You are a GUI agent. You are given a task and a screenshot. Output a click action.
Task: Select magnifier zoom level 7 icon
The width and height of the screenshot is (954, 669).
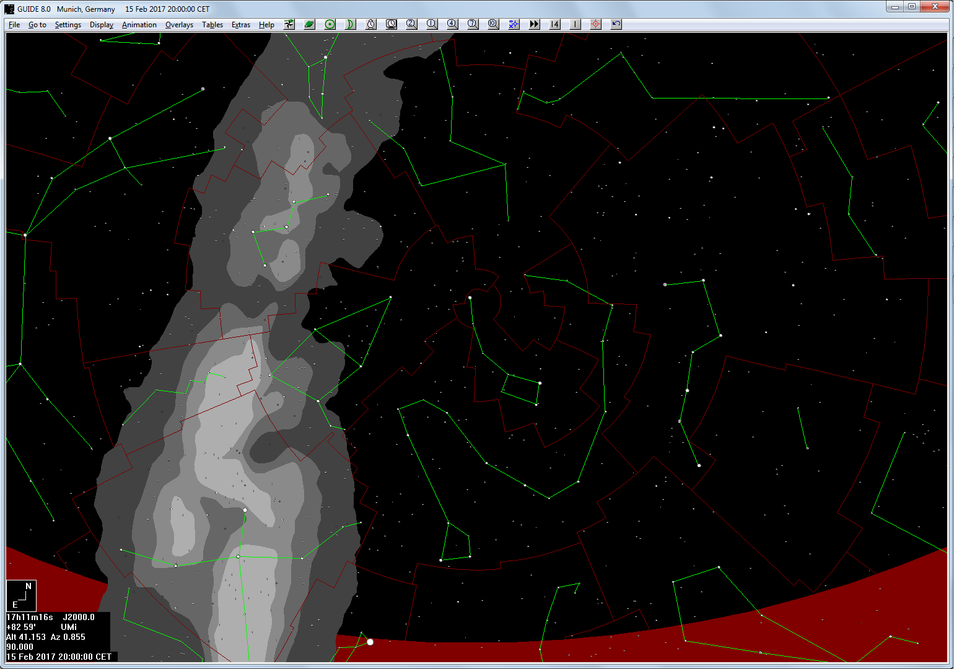473,24
